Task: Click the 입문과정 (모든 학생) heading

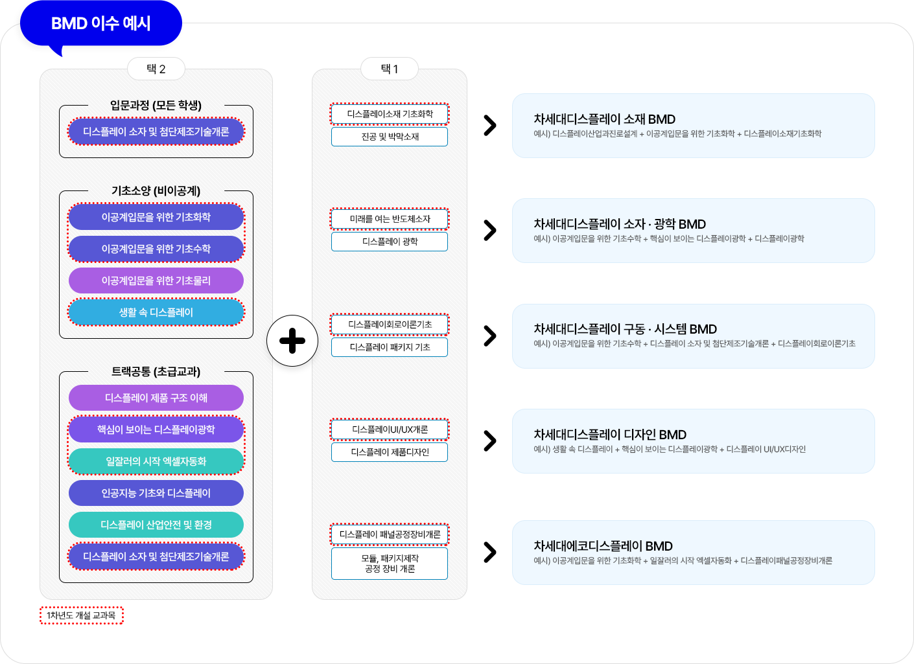Action: [156, 106]
